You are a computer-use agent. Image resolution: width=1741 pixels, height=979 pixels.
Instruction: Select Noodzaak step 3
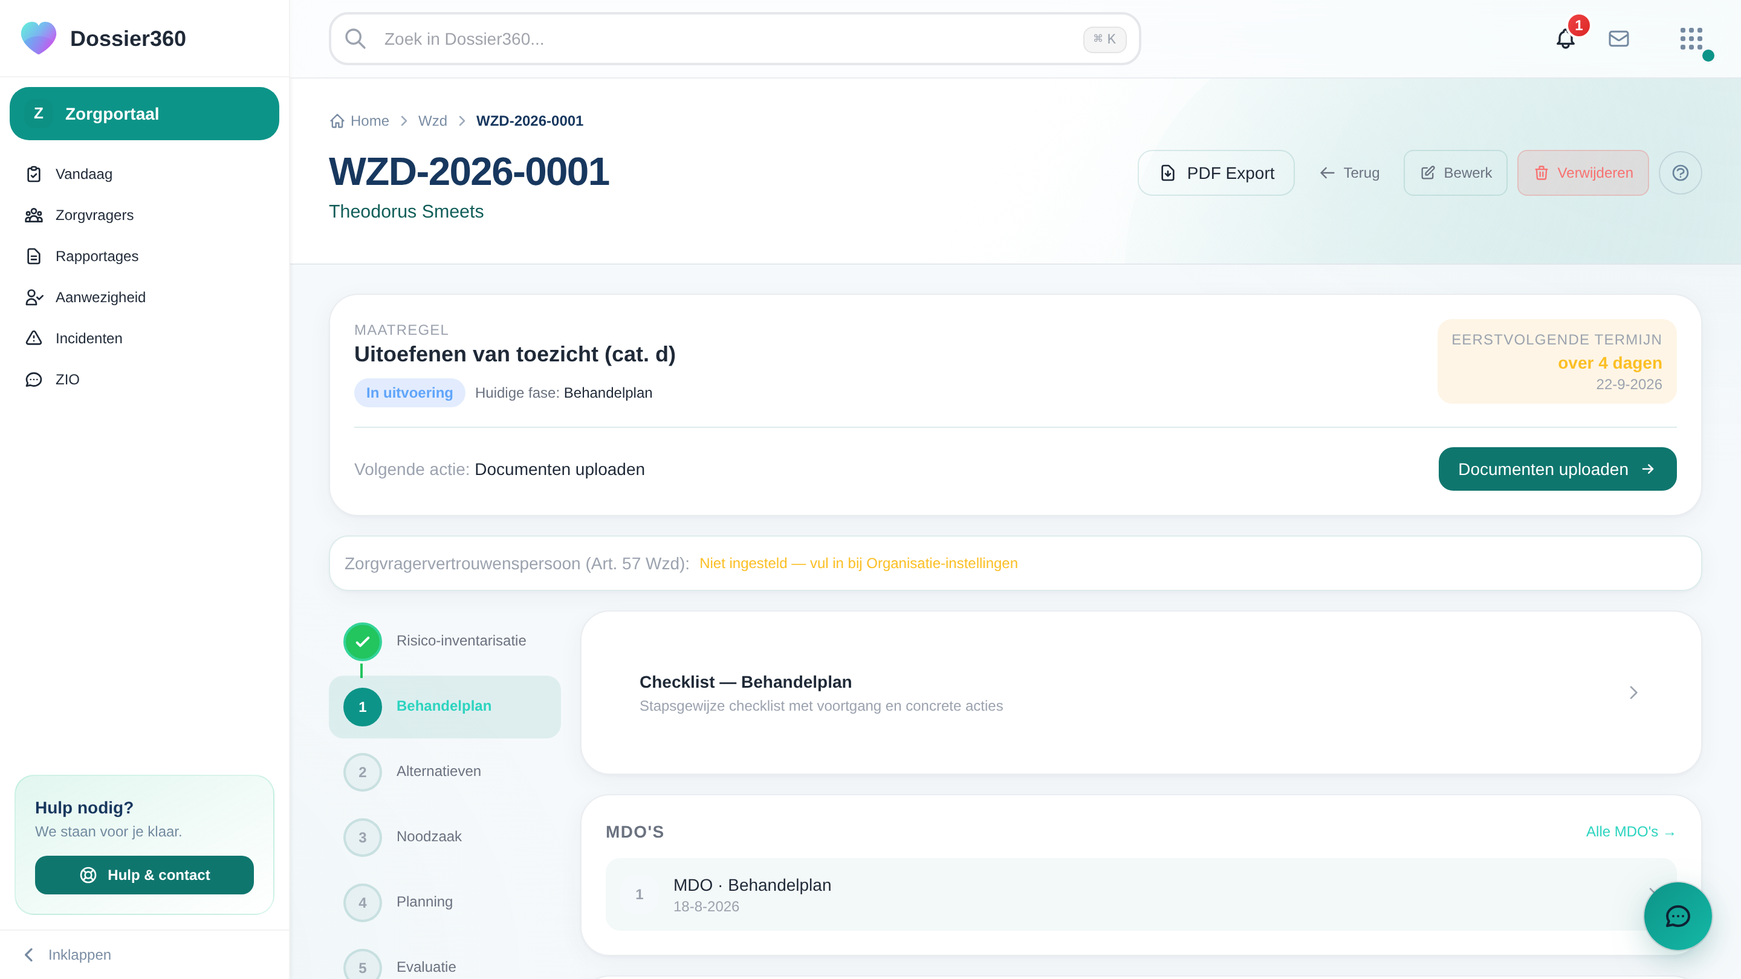[x=445, y=837]
